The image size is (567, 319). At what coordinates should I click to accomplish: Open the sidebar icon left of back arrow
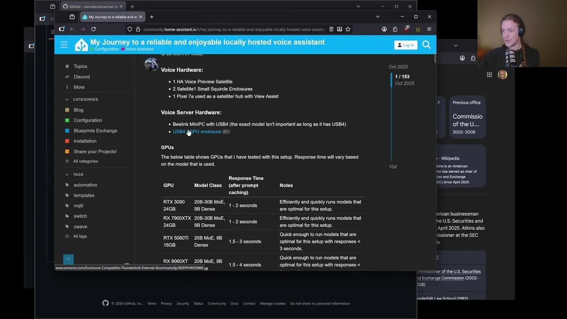tap(62, 29)
